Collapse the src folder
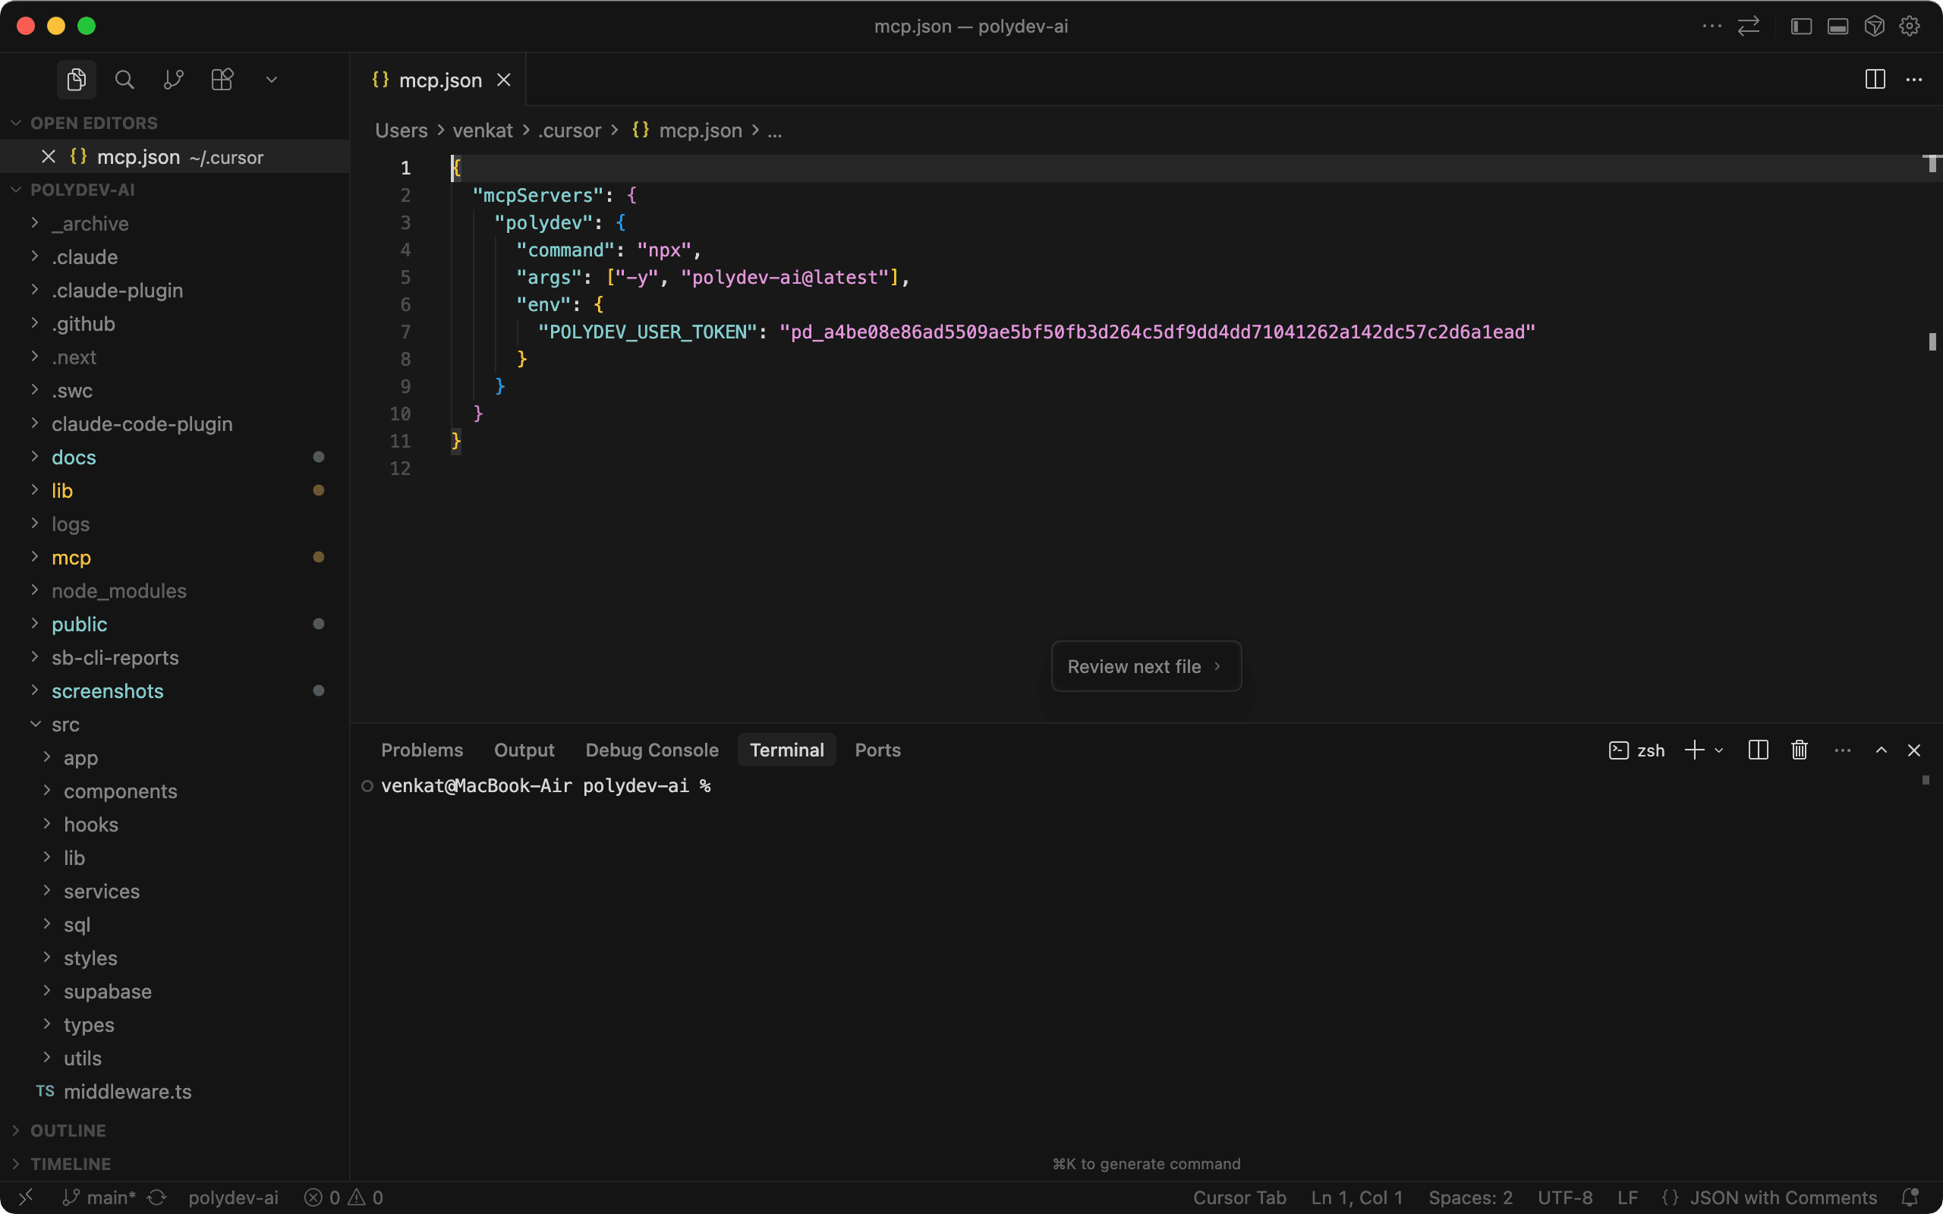The image size is (1943, 1214). pyautogui.click(x=68, y=724)
